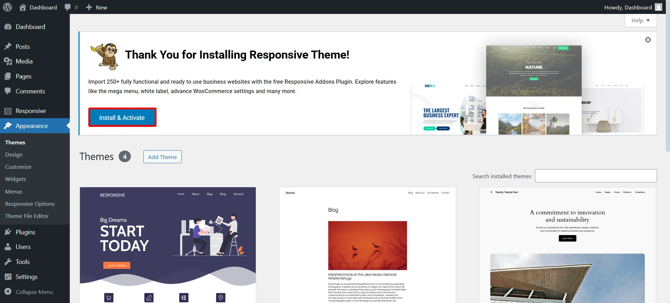Go to Themes submenu
The width and height of the screenshot is (670, 303).
[15, 142]
